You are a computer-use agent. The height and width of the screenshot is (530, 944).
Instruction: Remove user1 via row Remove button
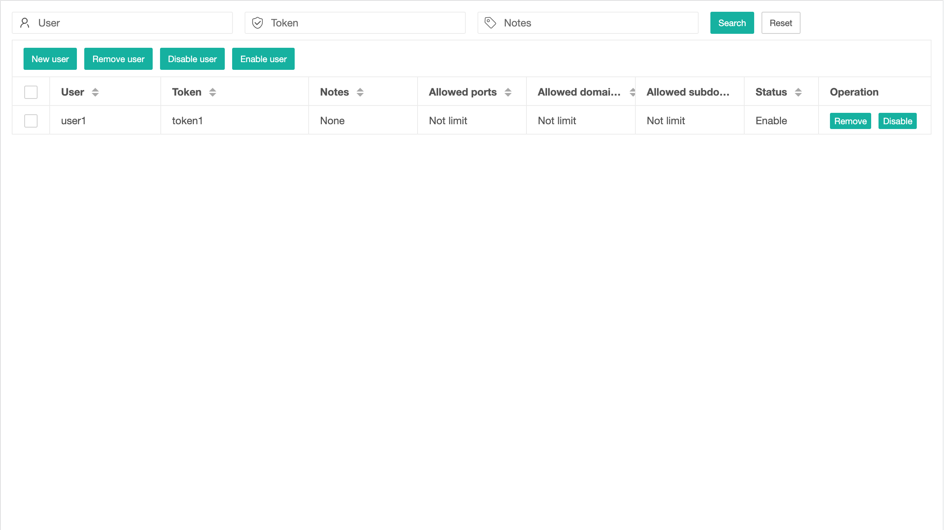850,121
